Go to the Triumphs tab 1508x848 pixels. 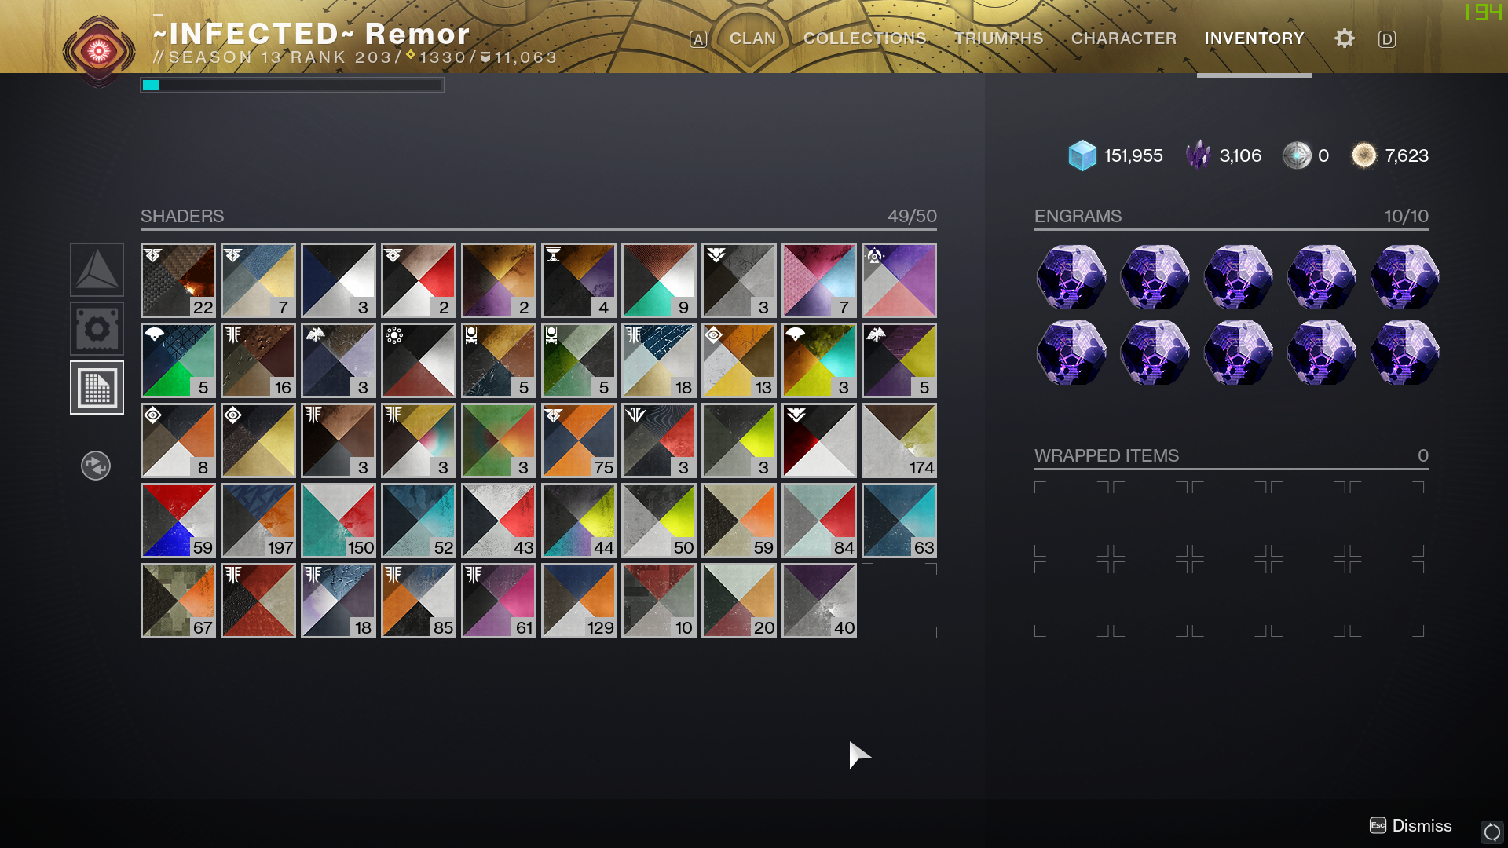click(x=999, y=38)
